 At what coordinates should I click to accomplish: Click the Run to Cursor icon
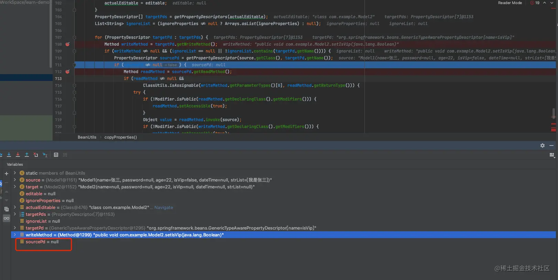[45, 155]
